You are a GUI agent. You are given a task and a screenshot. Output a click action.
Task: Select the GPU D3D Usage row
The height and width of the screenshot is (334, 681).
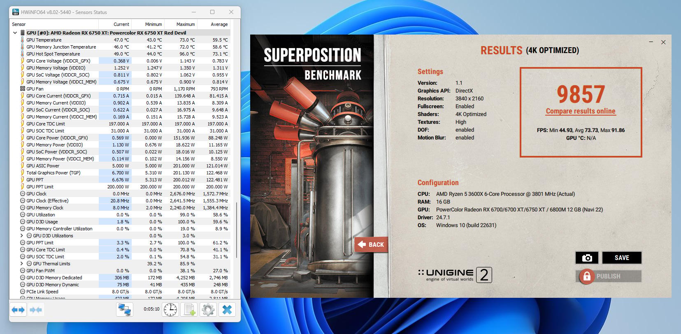pos(120,222)
